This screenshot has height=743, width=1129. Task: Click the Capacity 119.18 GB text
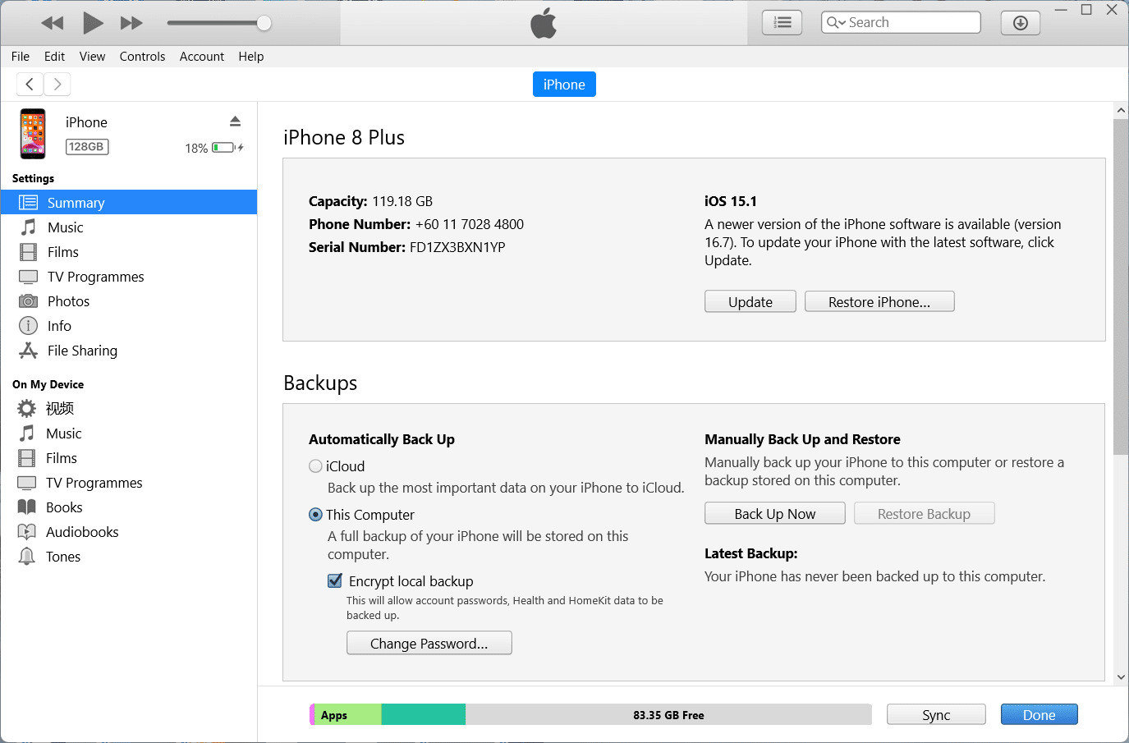371,201
